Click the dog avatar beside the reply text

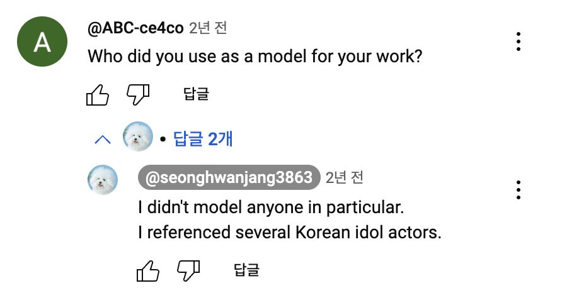pyautogui.click(x=102, y=180)
